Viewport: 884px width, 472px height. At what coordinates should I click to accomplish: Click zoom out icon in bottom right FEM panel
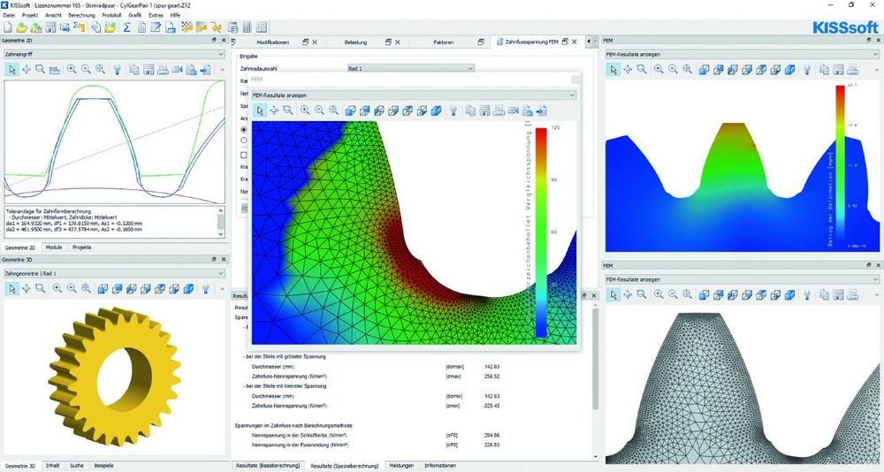[673, 294]
